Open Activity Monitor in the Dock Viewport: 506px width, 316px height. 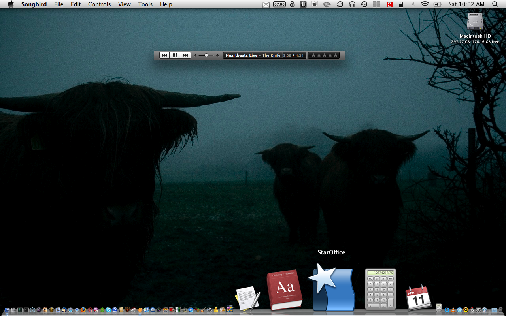click(20, 310)
